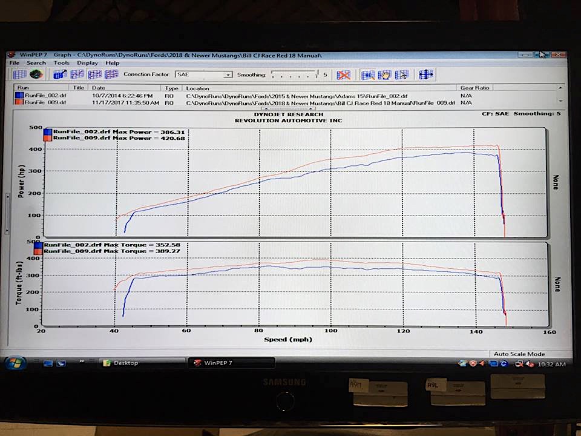Image resolution: width=581 pixels, height=436 pixels.
Task: Open the Windows Start menu orb
Action: click(x=15, y=363)
